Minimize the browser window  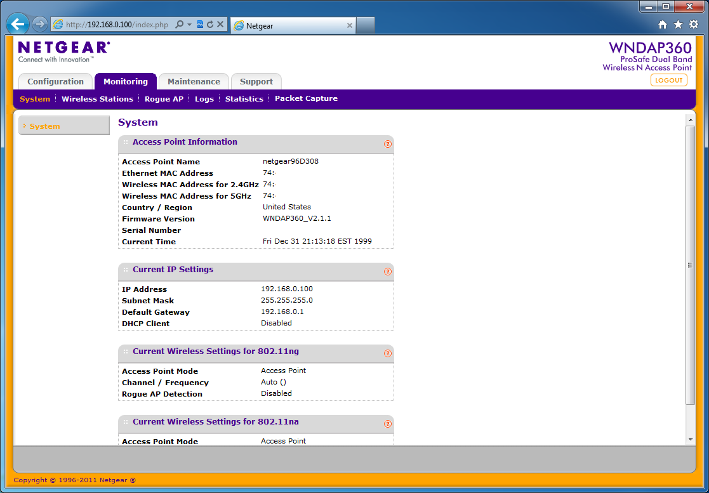[649, 7]
